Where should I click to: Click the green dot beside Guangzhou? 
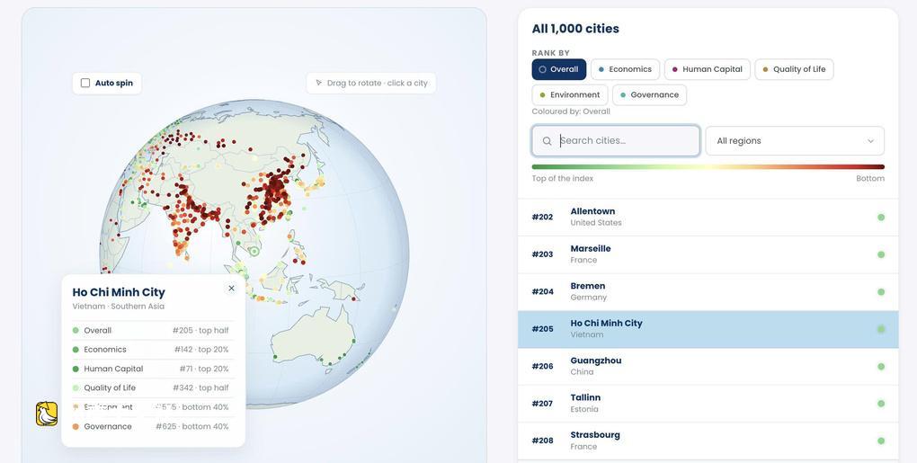881,367
